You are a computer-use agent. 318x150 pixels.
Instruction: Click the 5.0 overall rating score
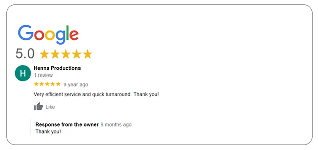click(x=25, y=54)
